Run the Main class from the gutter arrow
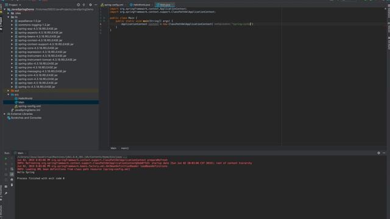The image size is (390, 219). [x=104, y=18]
